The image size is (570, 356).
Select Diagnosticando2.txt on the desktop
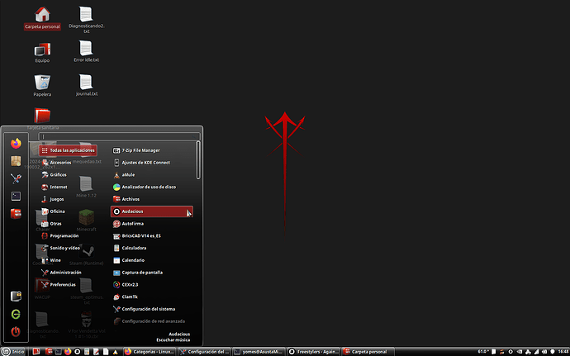(87, 20)
